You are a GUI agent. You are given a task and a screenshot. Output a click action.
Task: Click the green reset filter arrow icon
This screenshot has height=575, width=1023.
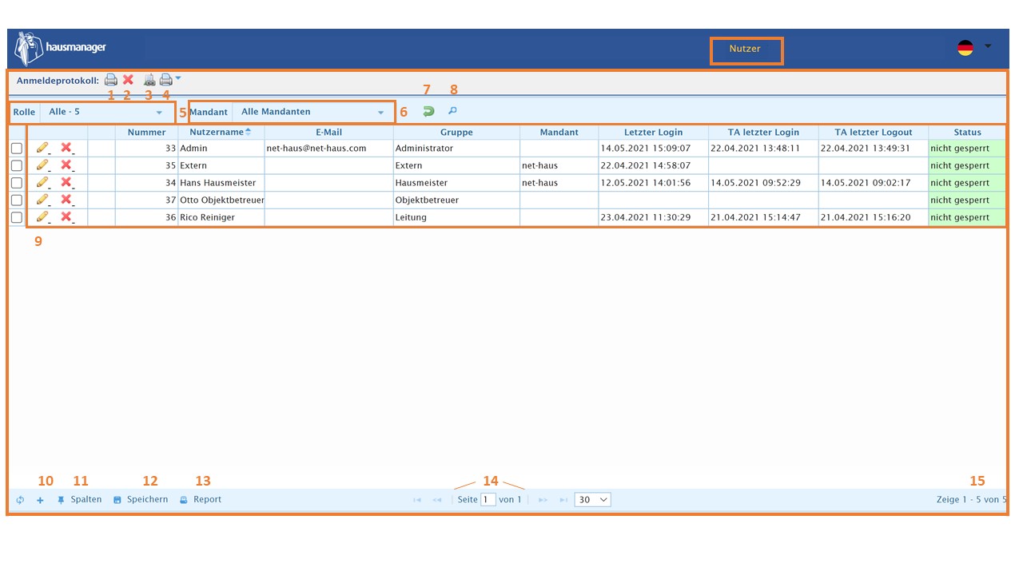coord(428,113)
